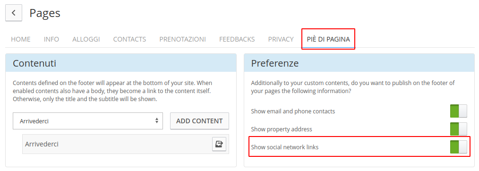Toggle Show email and phone contacts
This screenshot has width=479, height=171.
point(459,111)
